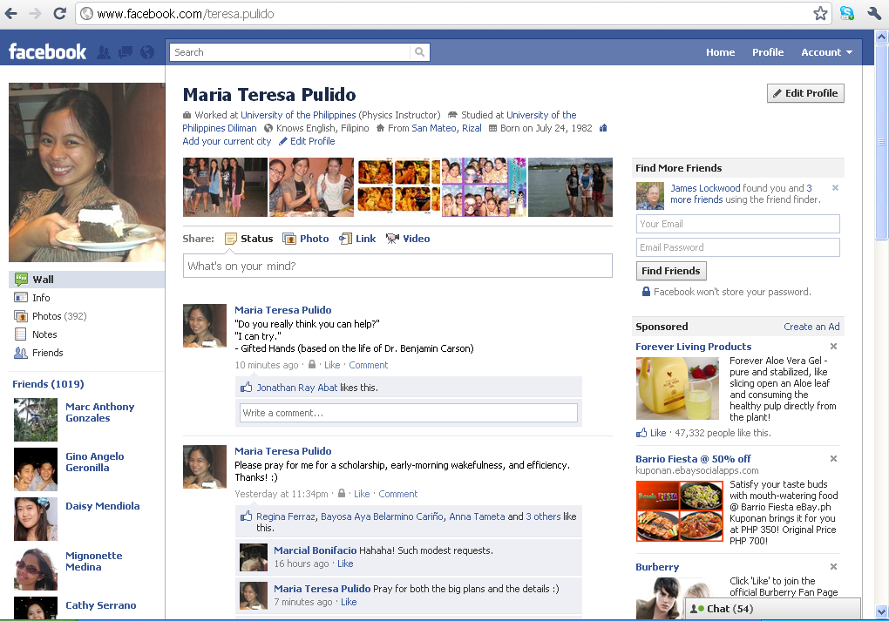Open the Account dropdown menu

[826, 52]
